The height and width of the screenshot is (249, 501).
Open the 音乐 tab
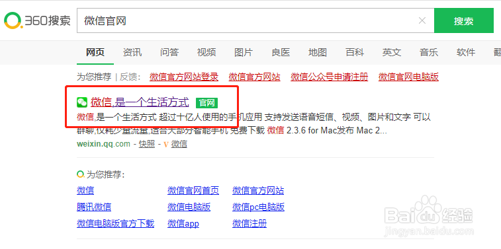pyautogui.click(x=429, y=52)
